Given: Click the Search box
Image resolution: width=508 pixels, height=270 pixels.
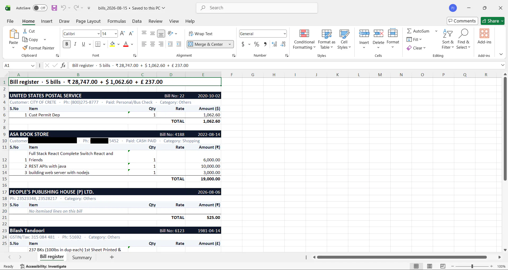Looking at the screenshot, I should coord(257,8).
